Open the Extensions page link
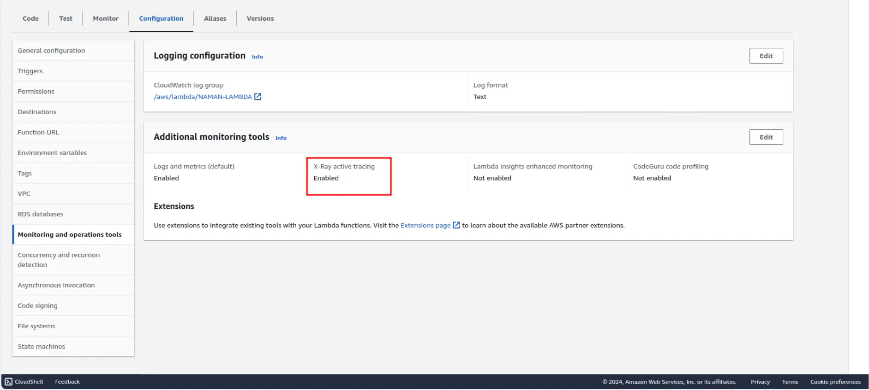 coord(425,225)
